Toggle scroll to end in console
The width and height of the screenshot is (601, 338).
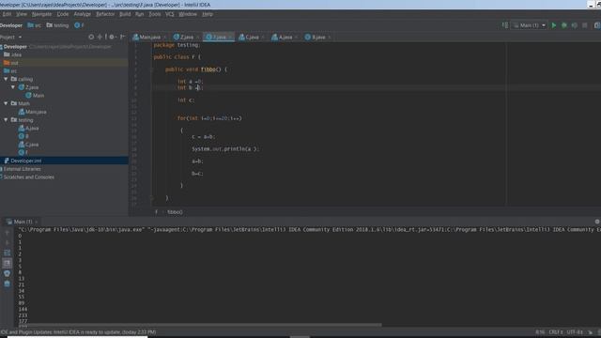(7, 263)
